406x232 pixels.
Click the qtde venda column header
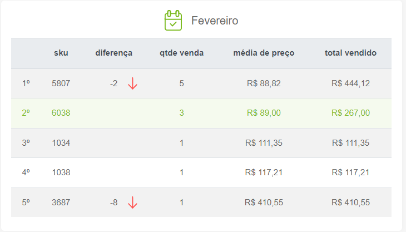[x=181, y=53]
